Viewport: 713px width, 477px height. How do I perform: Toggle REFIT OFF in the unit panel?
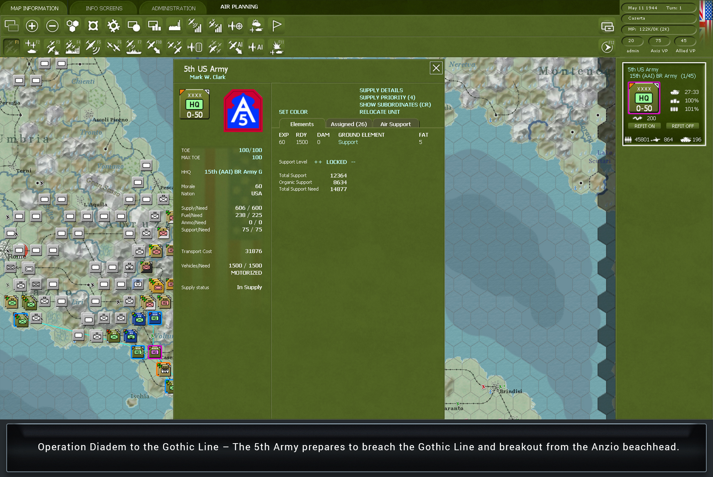coord(682,126)
